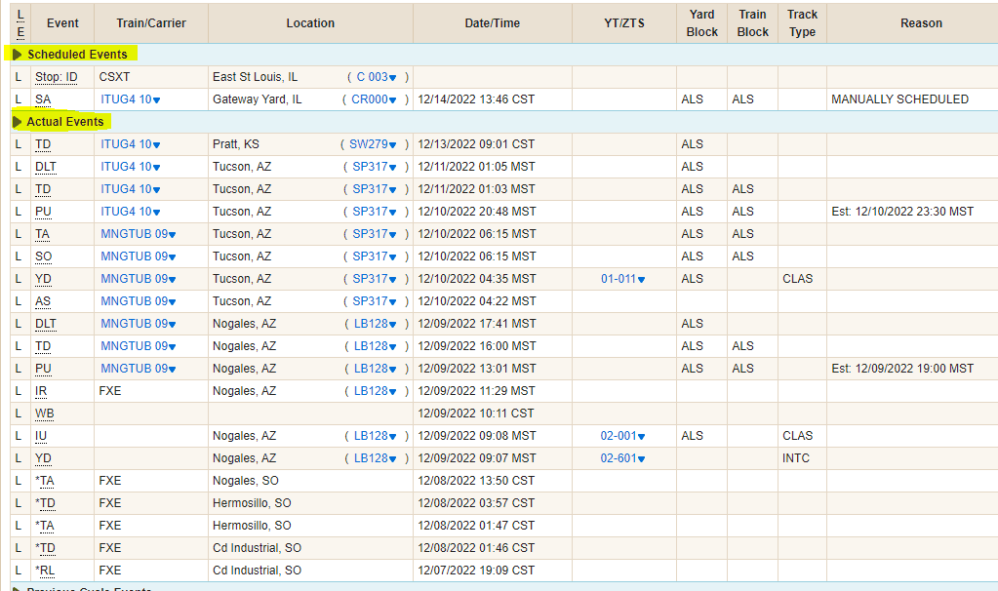998x591 pixels.
Task: Open MNGTUB 09 link in 12/09/2022 13:01 row
Action: [139, 369]
